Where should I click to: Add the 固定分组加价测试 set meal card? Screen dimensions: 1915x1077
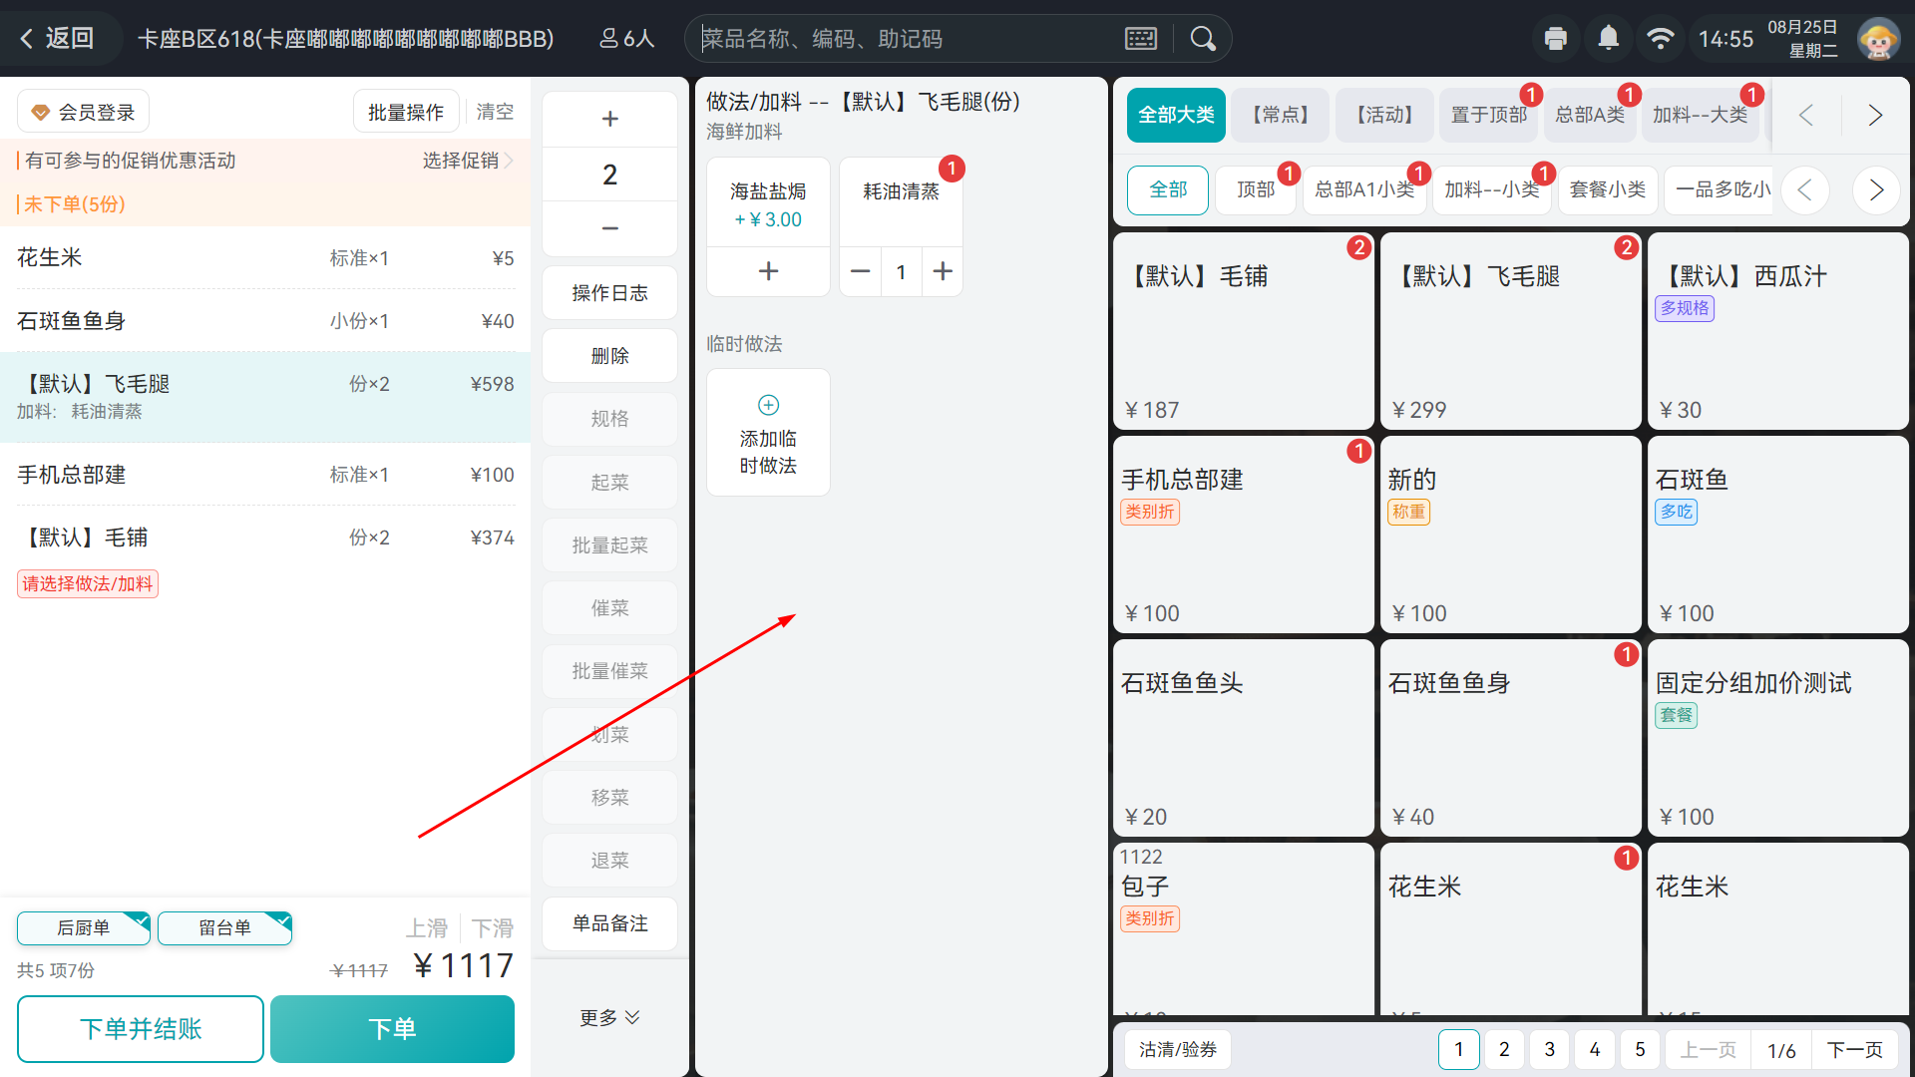1778,738
